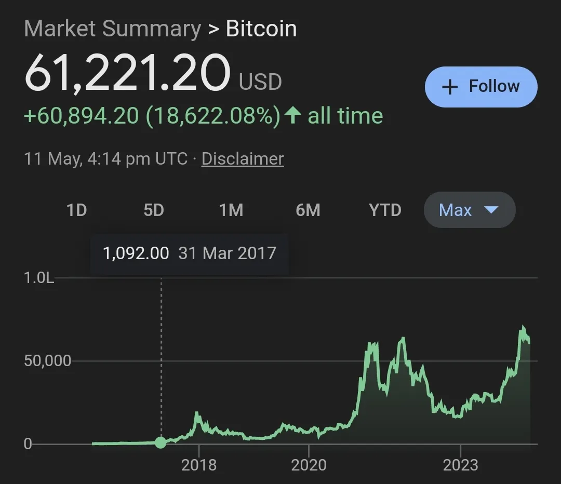Open the Max range dropdown arrow
The width and height of the screenshot is (561, 484).
pyautogui.click(x=491, y=209)
